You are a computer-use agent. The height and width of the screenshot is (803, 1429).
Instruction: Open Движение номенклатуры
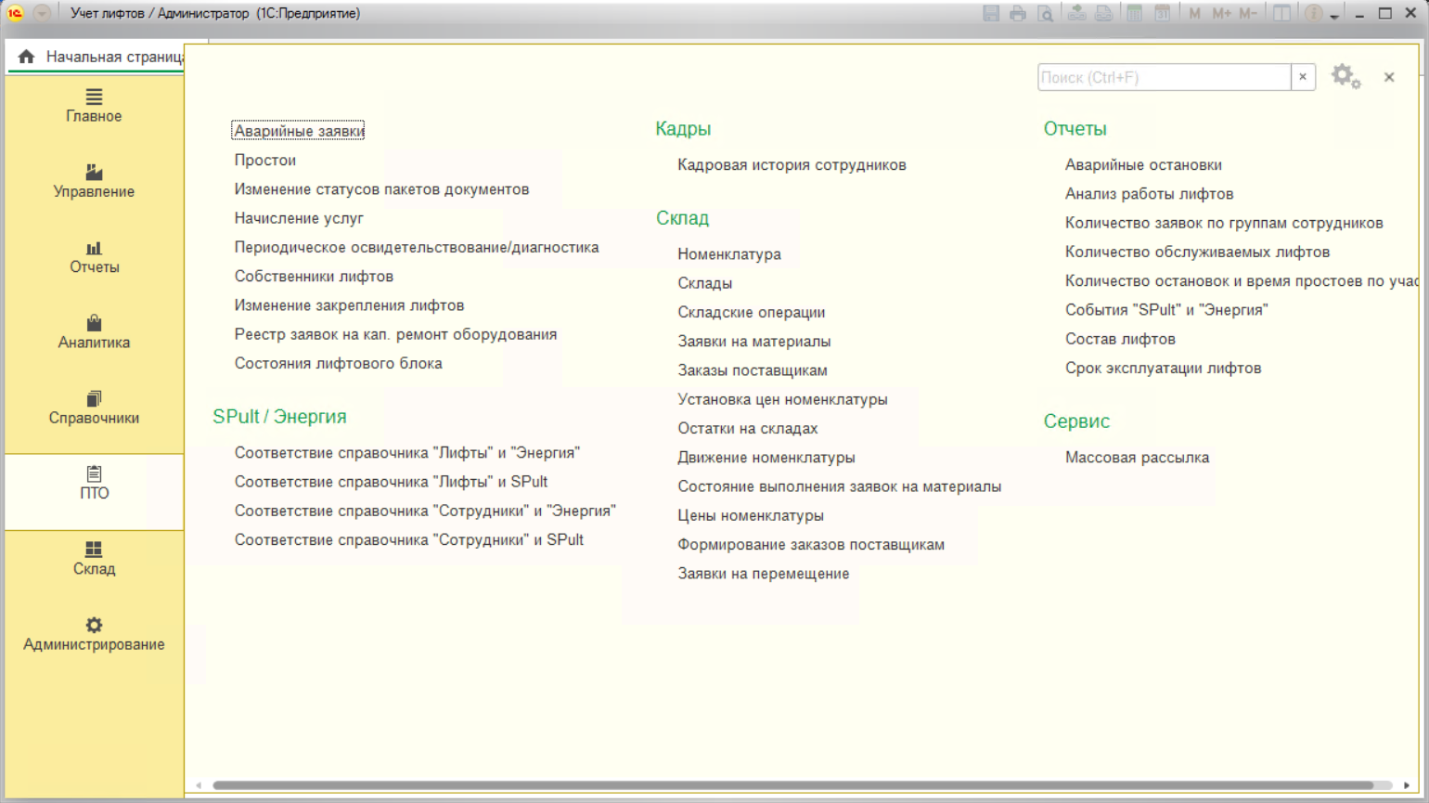point(766,457)
